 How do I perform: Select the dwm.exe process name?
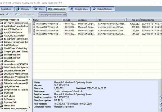[8, 93]
